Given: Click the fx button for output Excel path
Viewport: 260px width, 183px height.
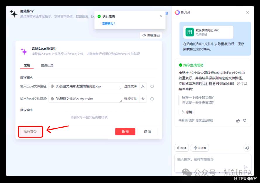Looking at the screenshot, I should coord(143,99).
